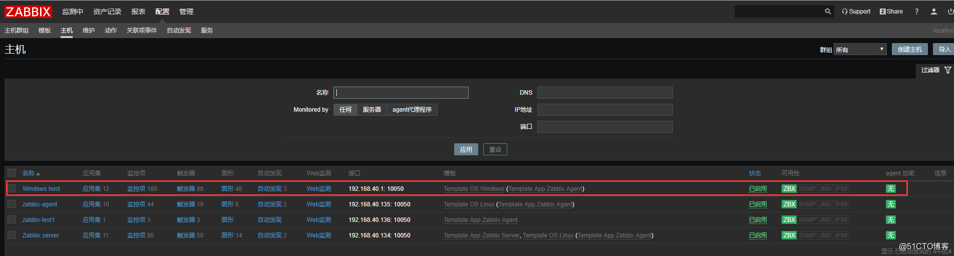954x256 pixels.
Task: Go to the 模板 submenu
Action: (45, 31)
